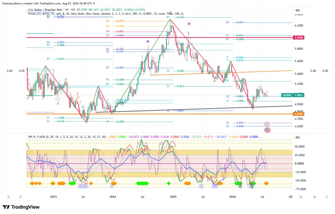Click the 2023 label on time axis
The width and height of the screenshot is (335, 214).
53,197
